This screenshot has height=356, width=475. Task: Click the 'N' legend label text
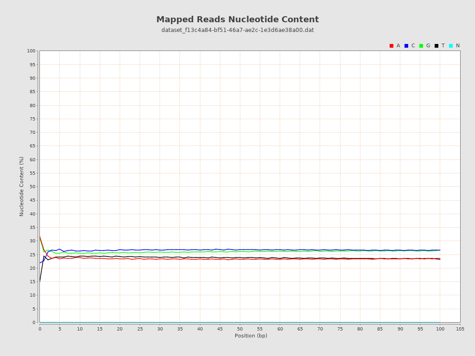tap(458, 46)
